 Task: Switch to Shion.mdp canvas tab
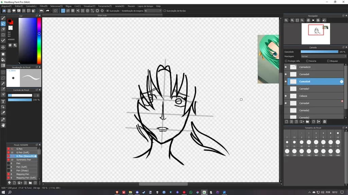(102, 16)
